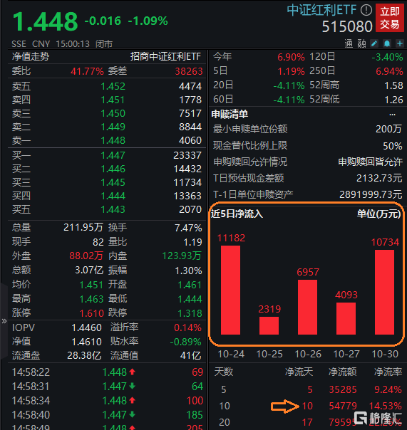Select the 10-26 bar showing 6957

click(x=307, y=307)
